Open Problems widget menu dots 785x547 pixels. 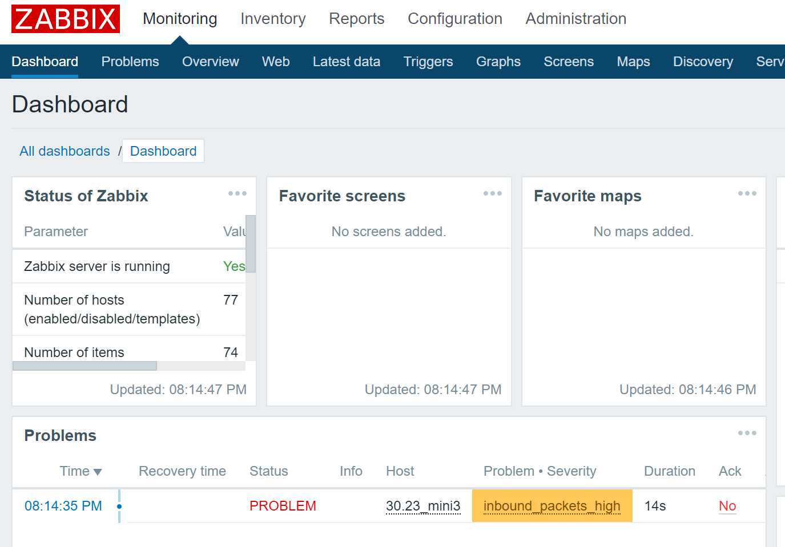pyautogui.click(x=747, y=433)
